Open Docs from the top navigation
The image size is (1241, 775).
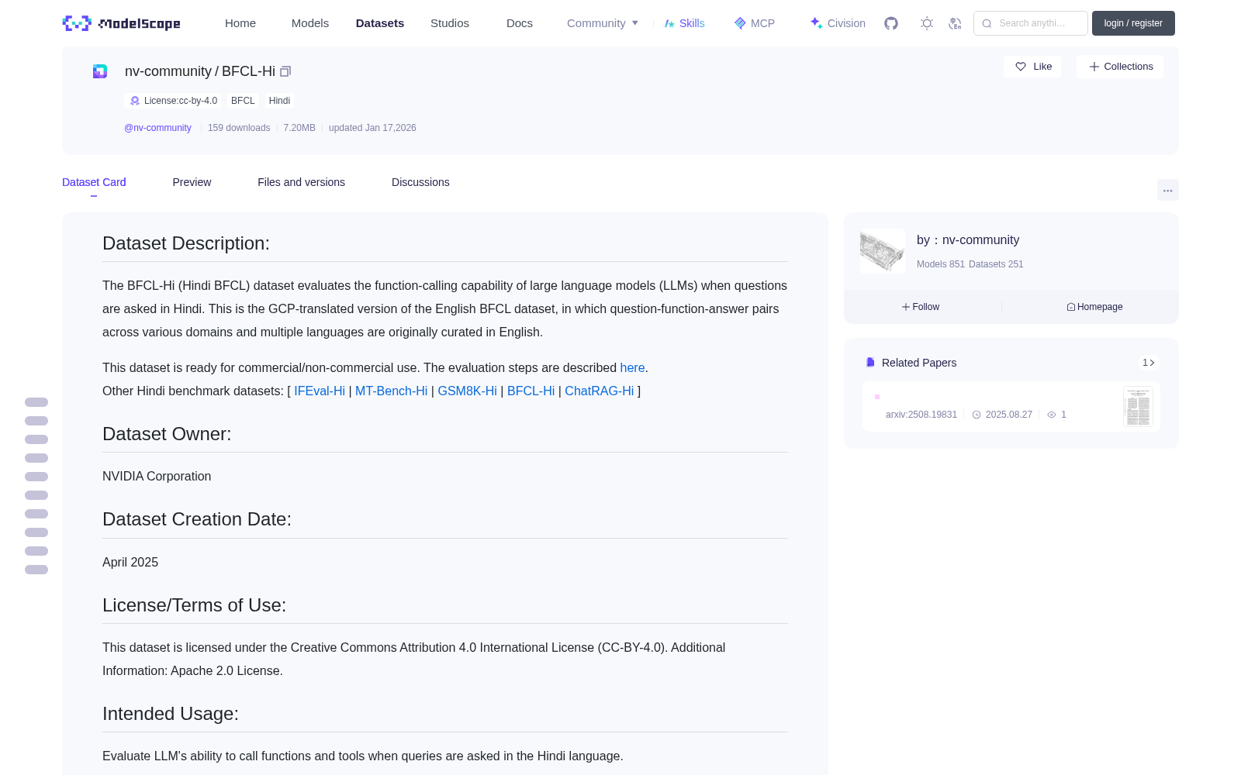pos(520,23)
